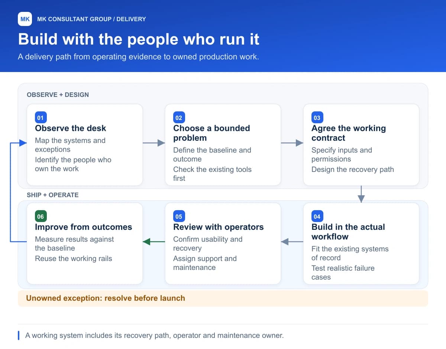This screenshot has width=446, height=349.
Task: Click 'Specify inputs and permissions' text
Action: (x=342, y=154)
